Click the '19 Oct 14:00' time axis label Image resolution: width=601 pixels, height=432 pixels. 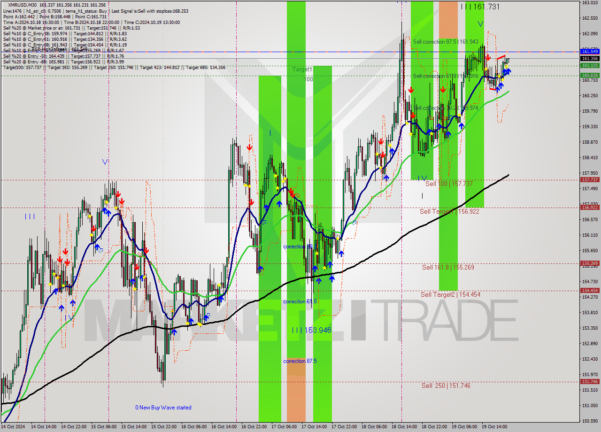click(494, 427)
